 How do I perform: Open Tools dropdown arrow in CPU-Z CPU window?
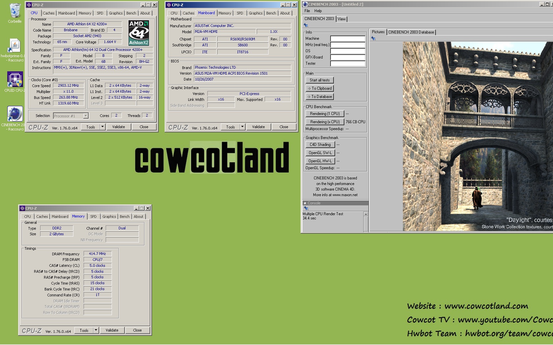(x=102, y=127)
